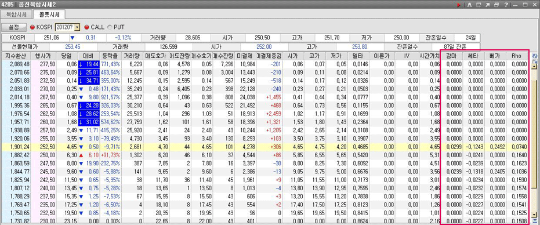Click the KOSPI index value 251,06
540x225 pixels.
pos(52,38)
